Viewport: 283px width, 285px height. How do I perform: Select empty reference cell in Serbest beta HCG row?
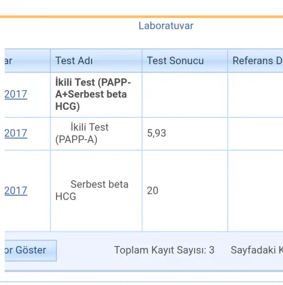tap(255, 190)
